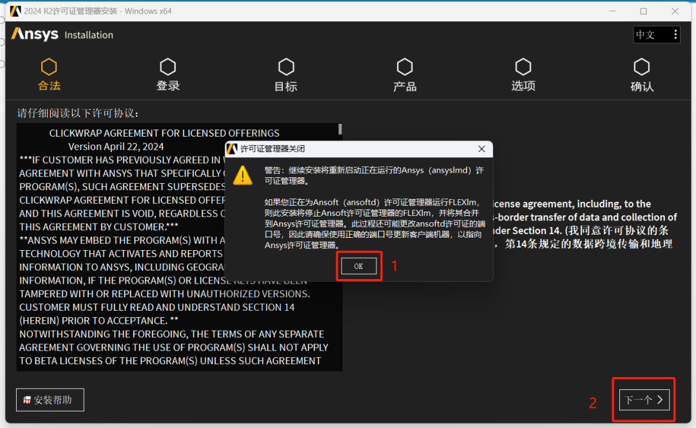This screenshot has height=428, width=696.
Task: Click the '许可证管理器关闭' dialog title
Action: (273, 149)
